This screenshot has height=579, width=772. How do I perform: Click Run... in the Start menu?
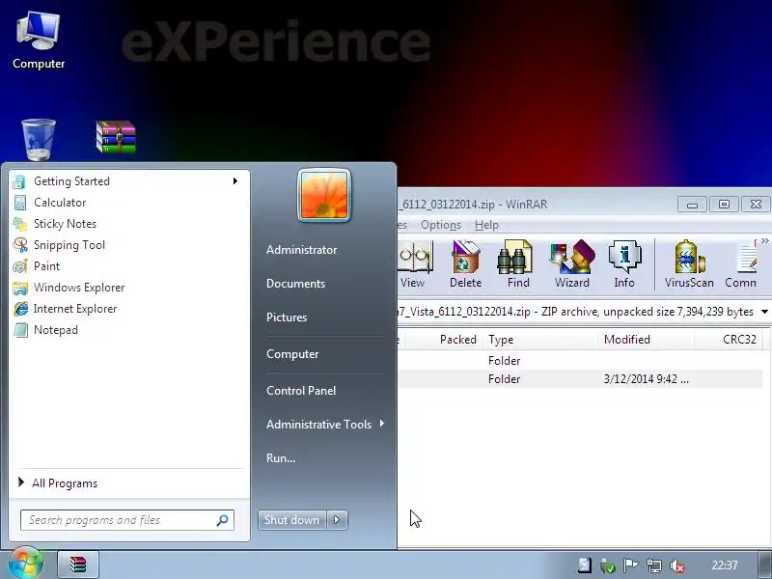[281, 457]
